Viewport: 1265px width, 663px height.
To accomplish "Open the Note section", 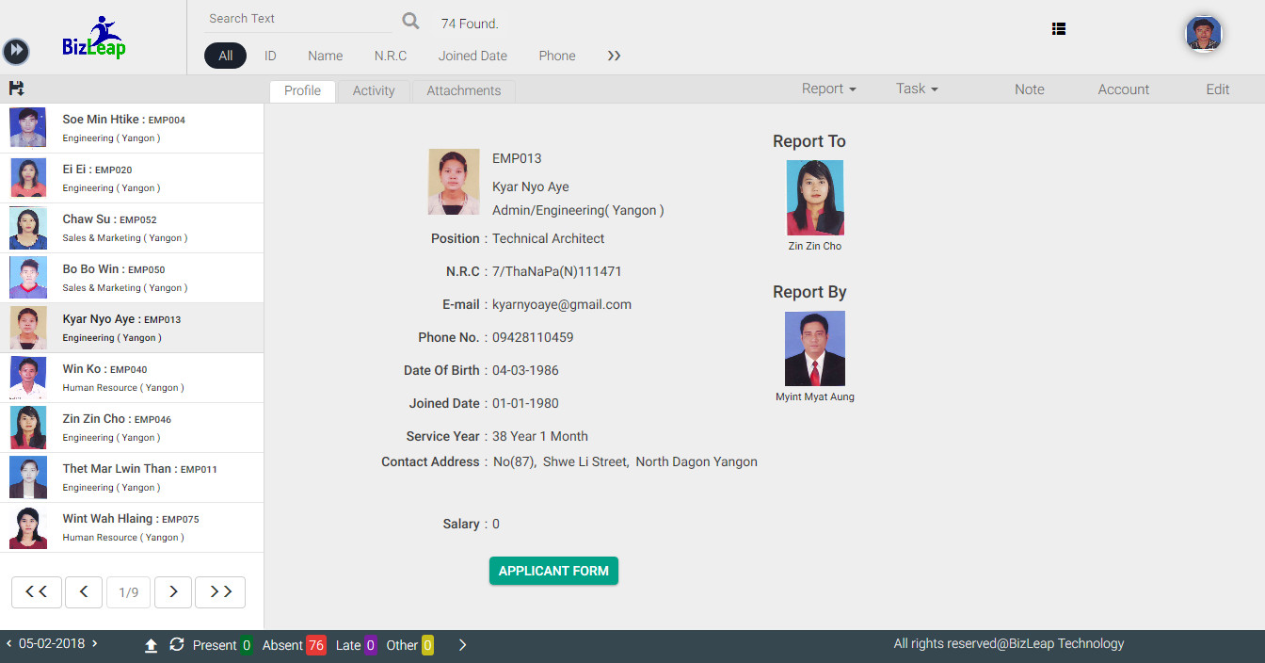I will click(x=1029, y=89).
